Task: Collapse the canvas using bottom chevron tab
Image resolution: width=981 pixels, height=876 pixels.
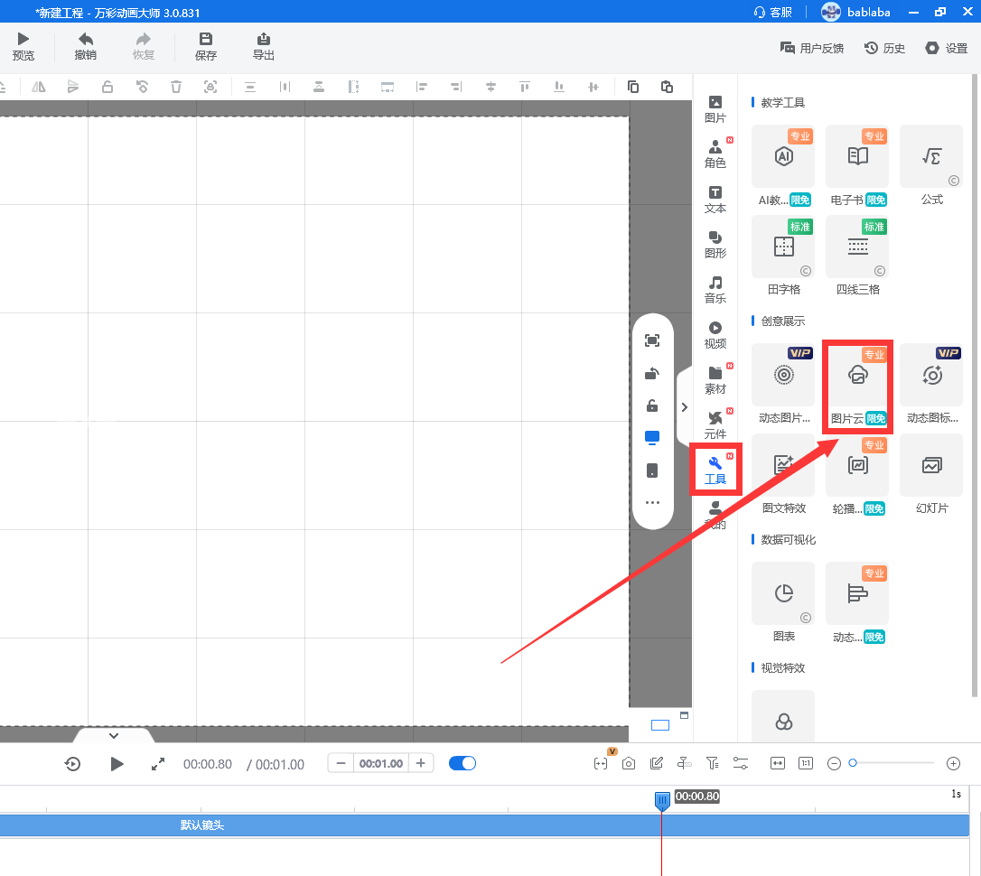Action: pyautogui.click(x=114, y=735)
